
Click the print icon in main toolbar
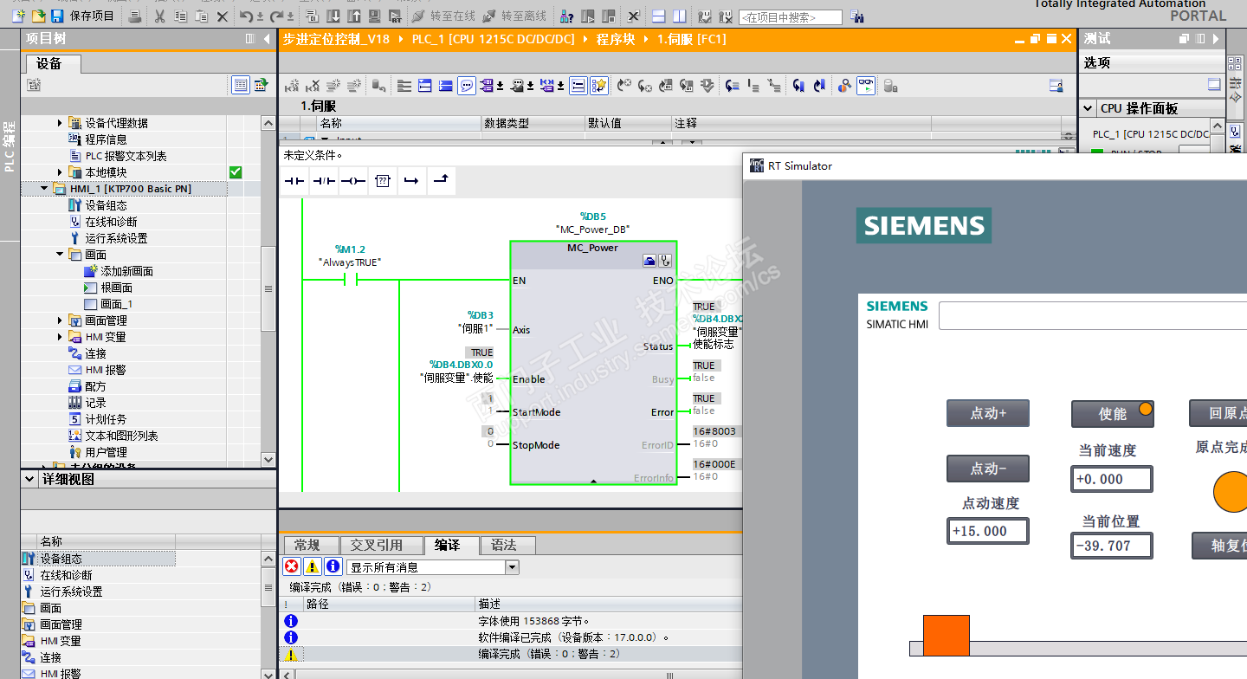(x=134, y=16)
